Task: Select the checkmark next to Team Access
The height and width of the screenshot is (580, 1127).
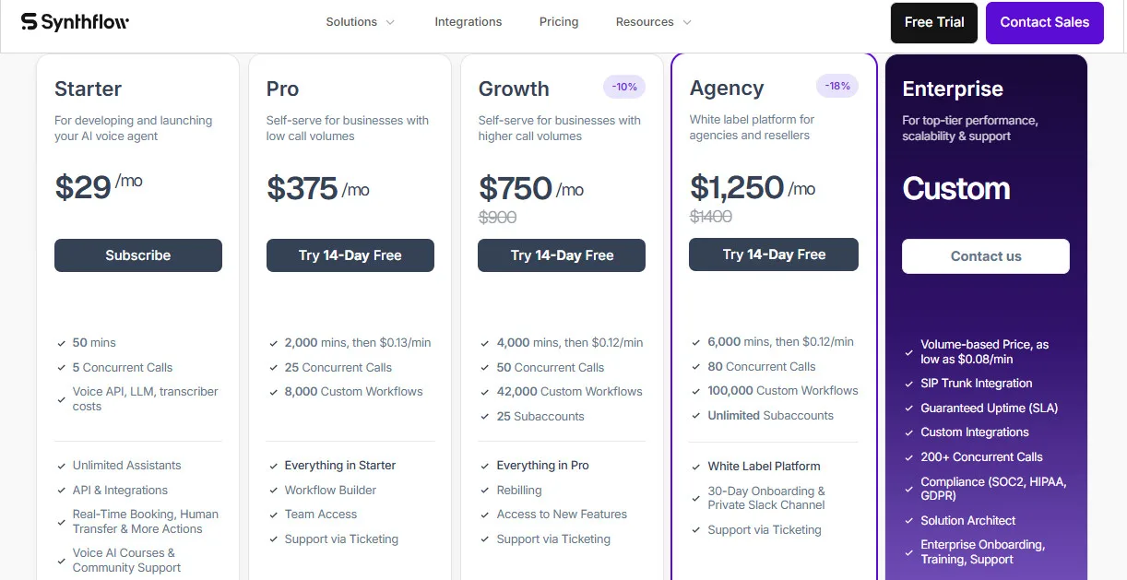Action: coord(274,514)
